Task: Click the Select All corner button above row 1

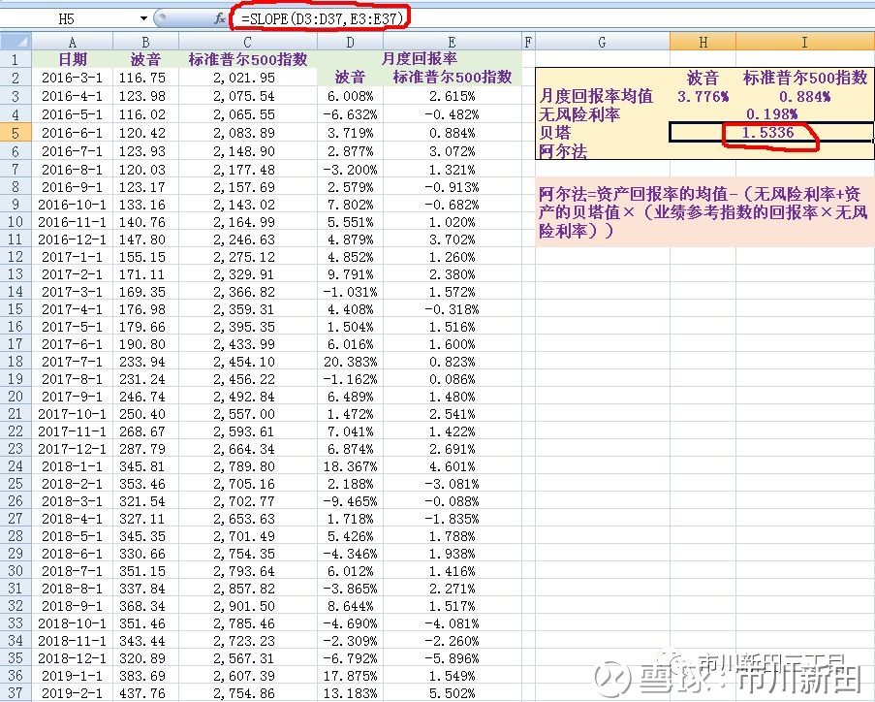Action: pos(13,41)
